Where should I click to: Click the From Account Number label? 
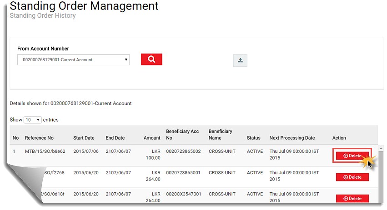pos(43,49)
